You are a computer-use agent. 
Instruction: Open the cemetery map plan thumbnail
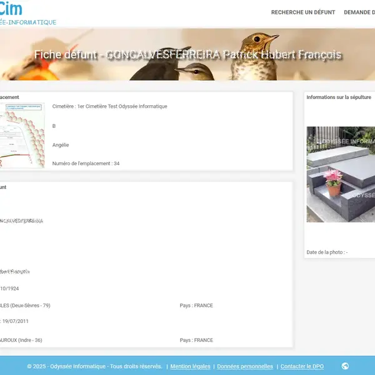22,135
